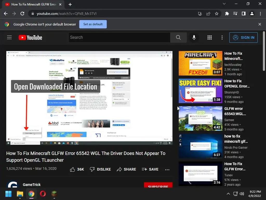Open GameTrick channel name
Viewport: 266px width, 200px height.
coord(32,185)
